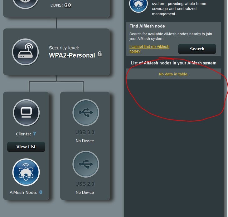Open 'I cannot find my AiMesh node?' link
228x217 pixels.
tap(149, 49)
